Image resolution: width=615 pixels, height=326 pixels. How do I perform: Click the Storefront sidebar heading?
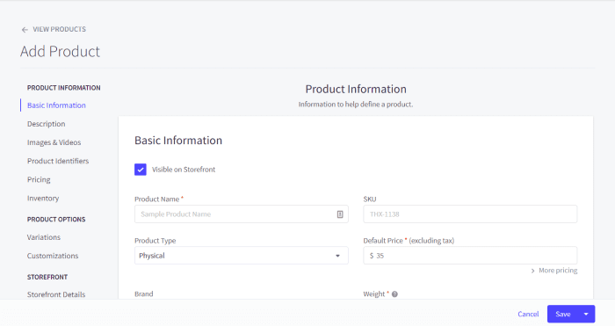pos(47,277)
